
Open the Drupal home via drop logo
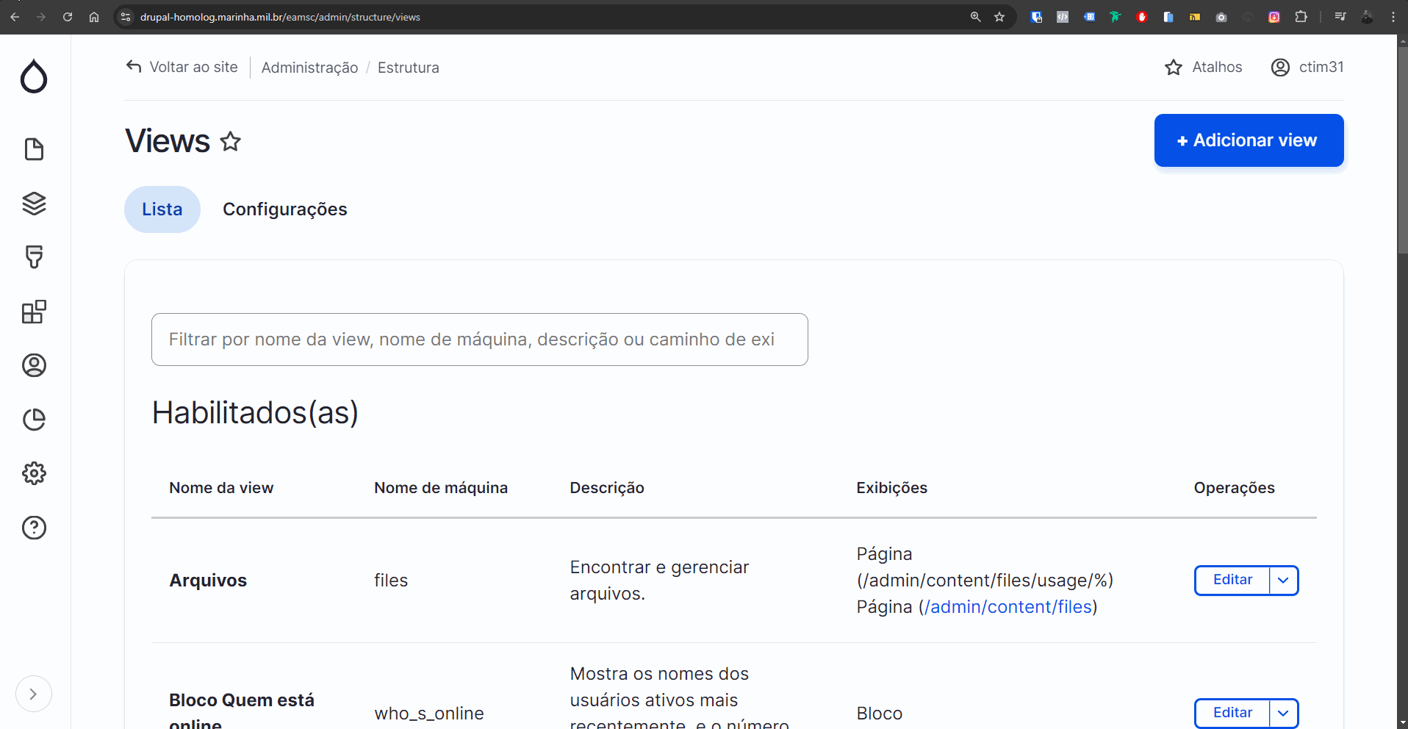[34, 76]
